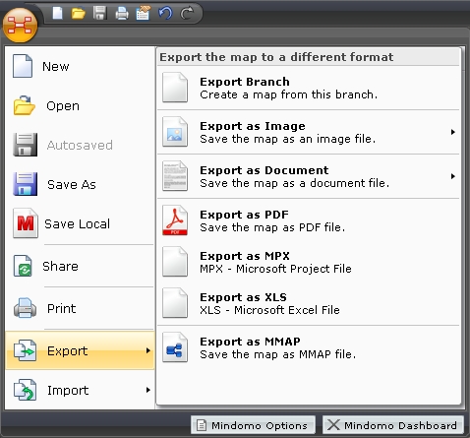Click the printer icon beside Print
The image size is (470, 438).
pyautogui.click(x=25, y=308)
